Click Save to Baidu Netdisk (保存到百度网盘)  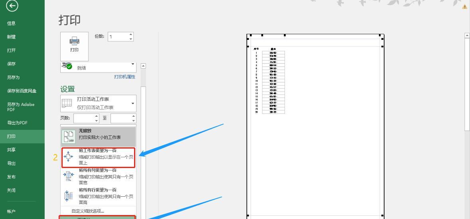(22, 91)
